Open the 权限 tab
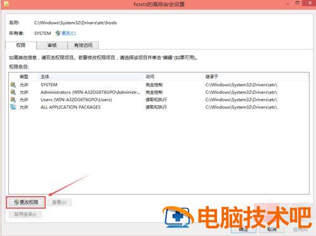The height and width of the screenshot is (236, 316). click(21, 45)
